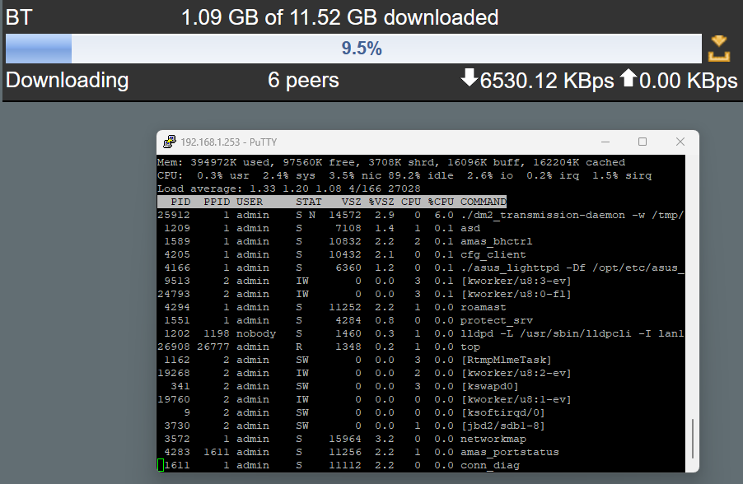Click the COMMAND column header
The width and height of the screenshot is (743, 484).
(484, 202)
